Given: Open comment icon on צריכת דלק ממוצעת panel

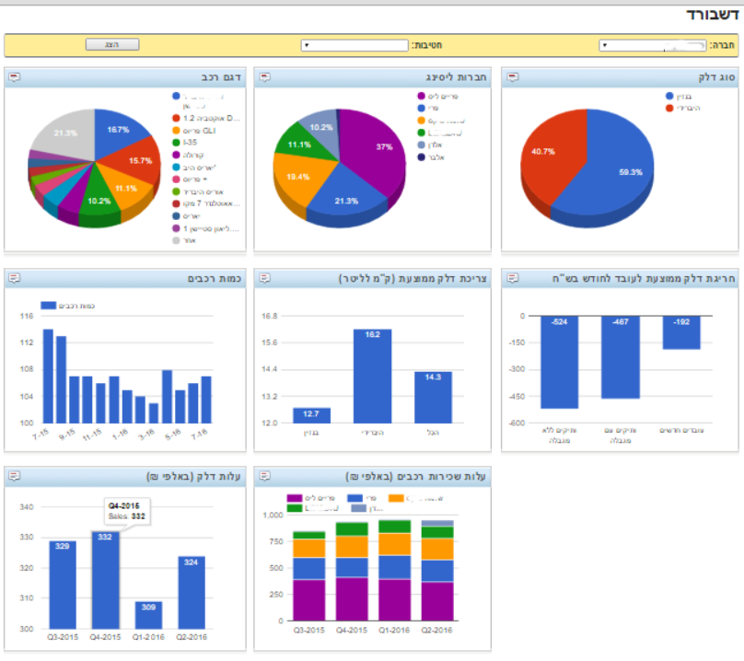Looking at the screenshot, I should (x=264, y=278).
